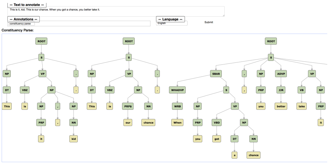Click into the Text to annotate box
333x164 pixels.
(x=116, y=11)
